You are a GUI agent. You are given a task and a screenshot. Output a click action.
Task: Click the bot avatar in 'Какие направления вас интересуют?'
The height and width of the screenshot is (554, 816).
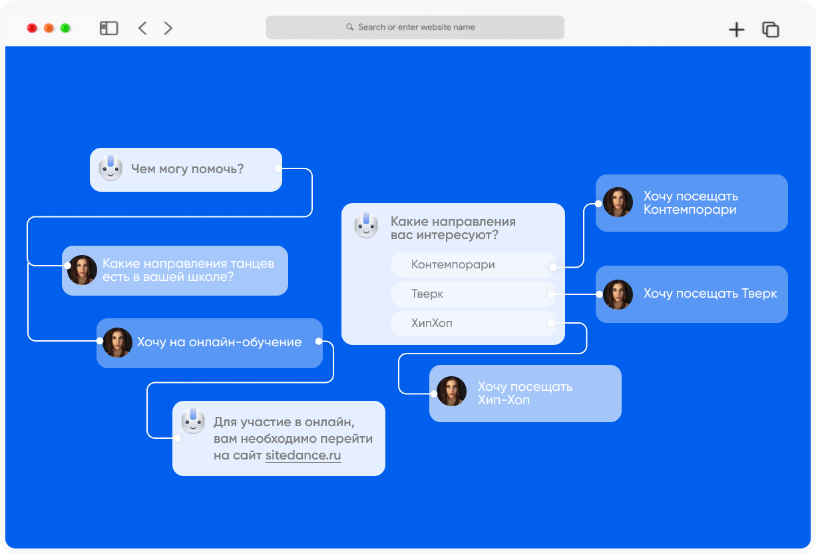click(x=365, y=226)
